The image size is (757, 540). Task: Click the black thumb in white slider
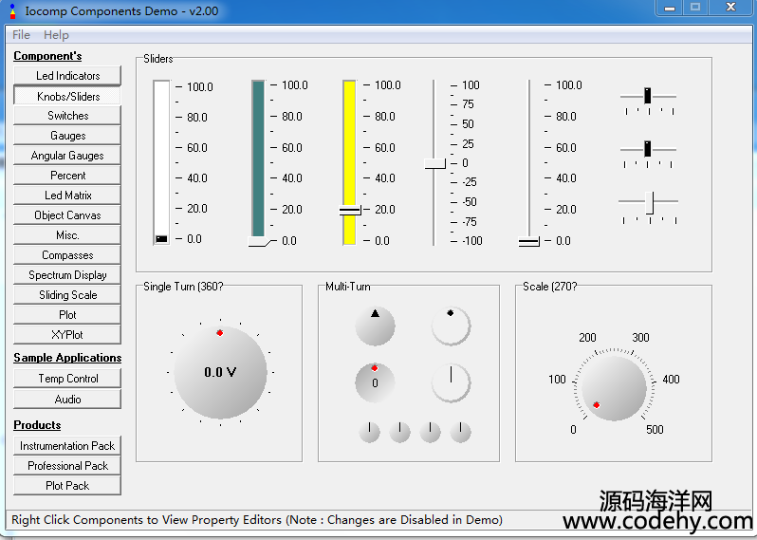(x=161, y=239)
